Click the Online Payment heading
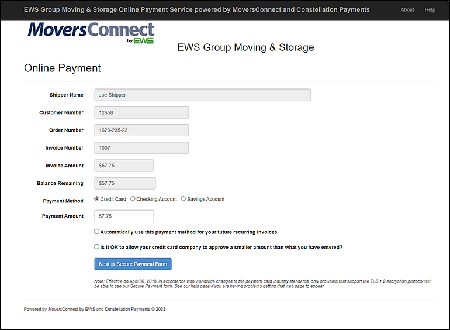450x330 pixels. point(63,68)
